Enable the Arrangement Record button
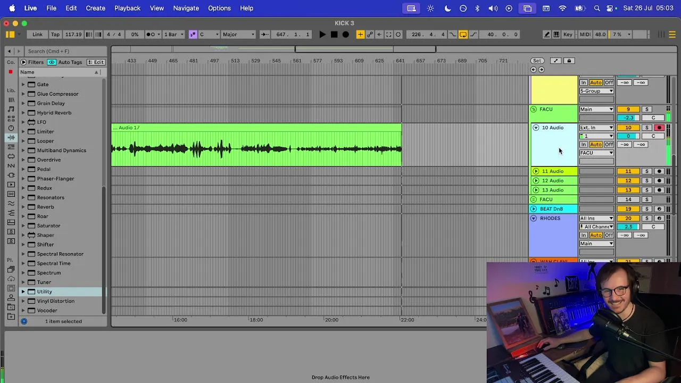Image resolution: width=681 pixels, height=383 pixels. point(346,35)
